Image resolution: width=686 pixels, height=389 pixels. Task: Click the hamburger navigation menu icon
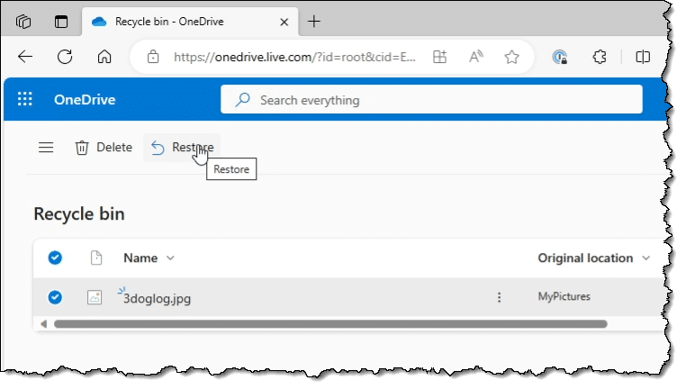point(46,148)
